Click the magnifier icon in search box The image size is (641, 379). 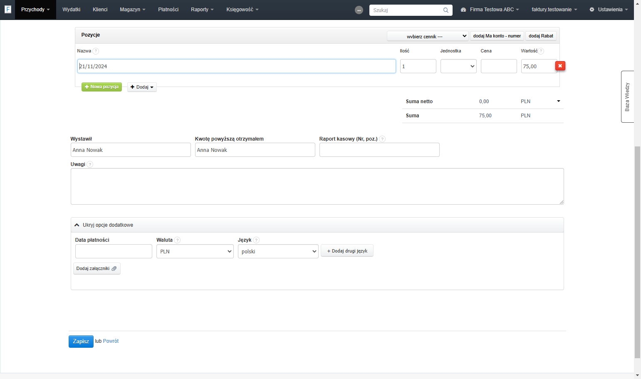(x=446, y=10)
